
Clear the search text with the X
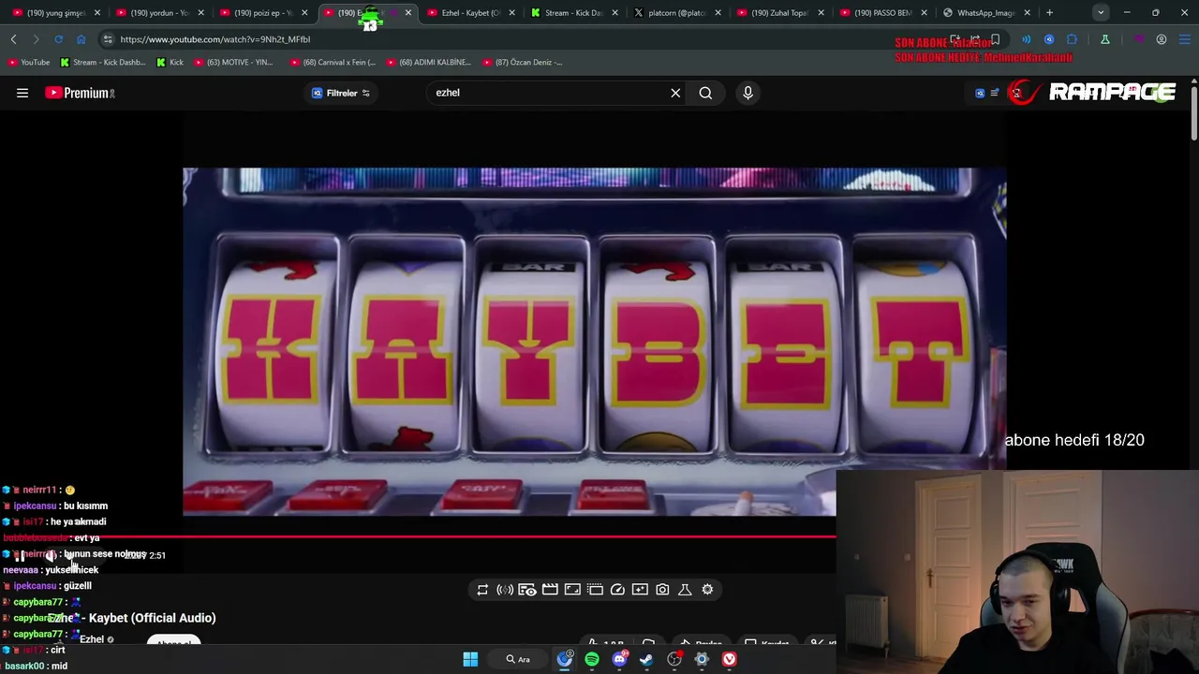(675, 93)
